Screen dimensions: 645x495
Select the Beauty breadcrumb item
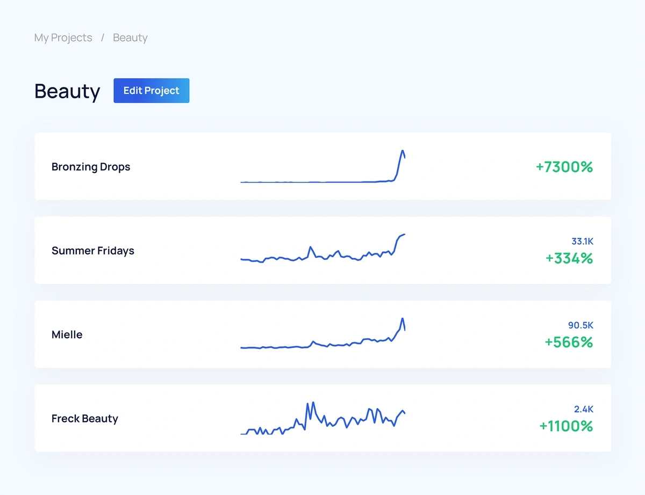point(130,38)
